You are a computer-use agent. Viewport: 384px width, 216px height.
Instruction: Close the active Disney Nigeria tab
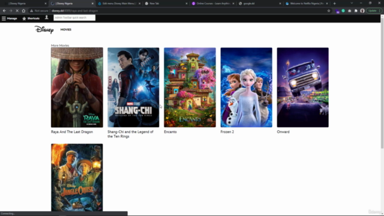coord(92,4)
